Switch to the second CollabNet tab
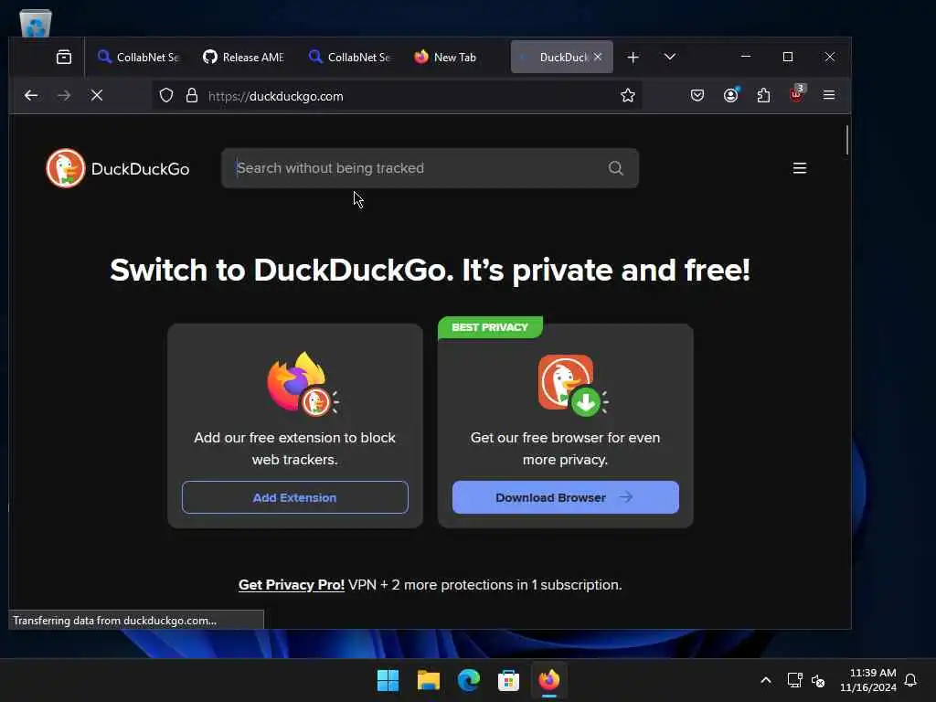The height and width of the screenshot is (702, 936). tap(350, 58)
